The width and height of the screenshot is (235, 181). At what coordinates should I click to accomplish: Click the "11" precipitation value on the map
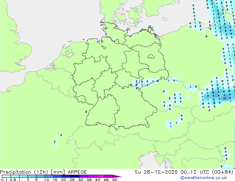tap(225, 99)
